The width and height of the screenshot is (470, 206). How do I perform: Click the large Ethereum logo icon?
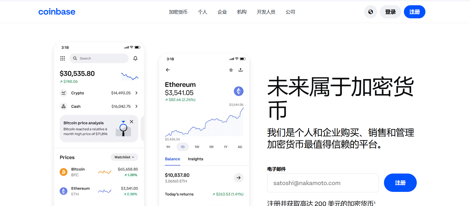(239, 91)
